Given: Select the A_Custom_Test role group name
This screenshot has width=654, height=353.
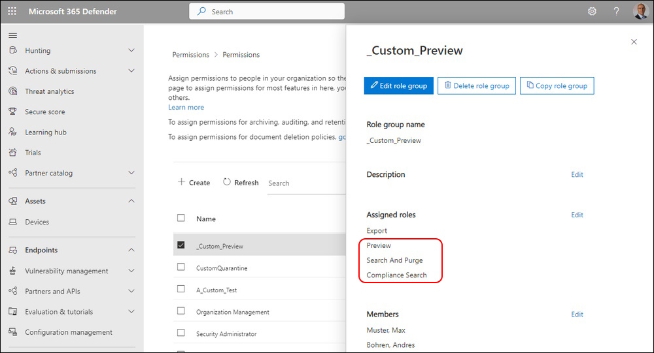Looking at the screenshot, I should (216, 290).
